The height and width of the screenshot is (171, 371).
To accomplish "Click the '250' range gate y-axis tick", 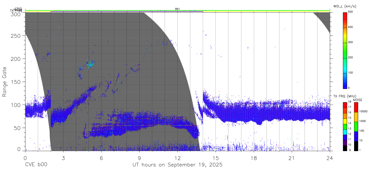I will [x=16, y=36].
